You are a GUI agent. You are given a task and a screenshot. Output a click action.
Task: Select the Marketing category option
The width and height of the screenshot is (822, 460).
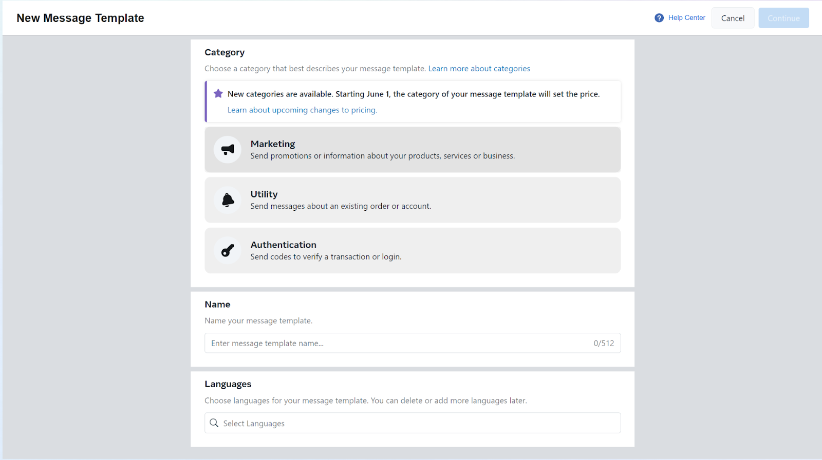coord(413,150)
